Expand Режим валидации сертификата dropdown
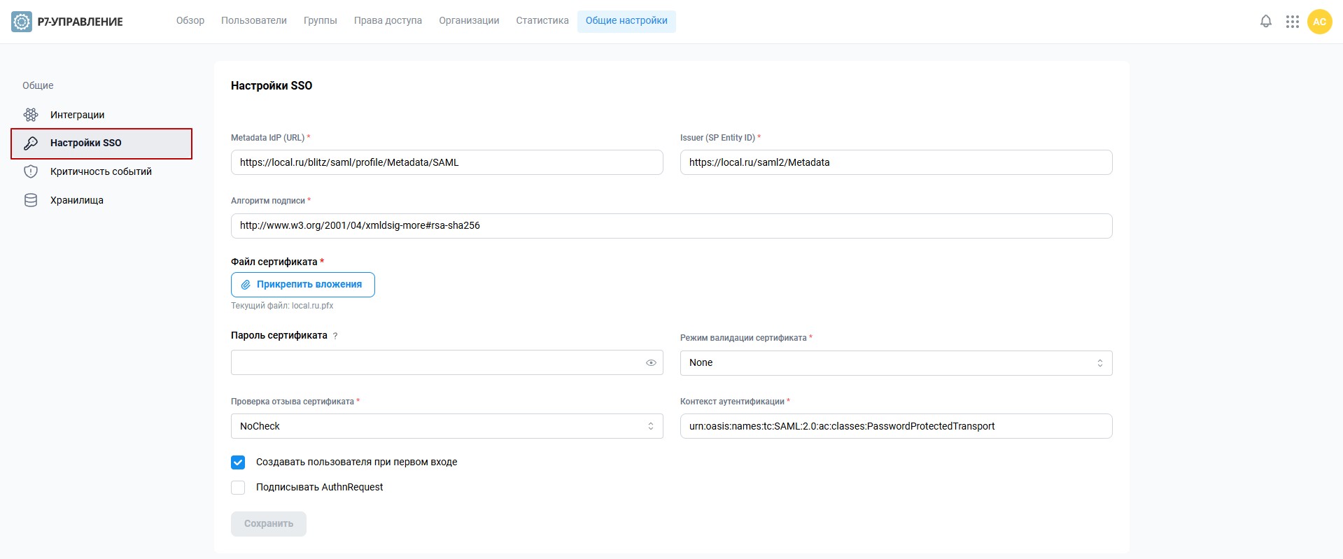The image size is (1343, 559). point(896,363)
